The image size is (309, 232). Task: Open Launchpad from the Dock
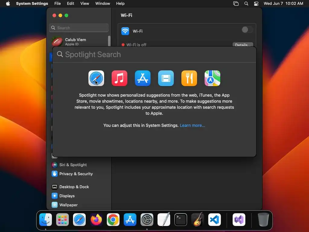(62, 220)
